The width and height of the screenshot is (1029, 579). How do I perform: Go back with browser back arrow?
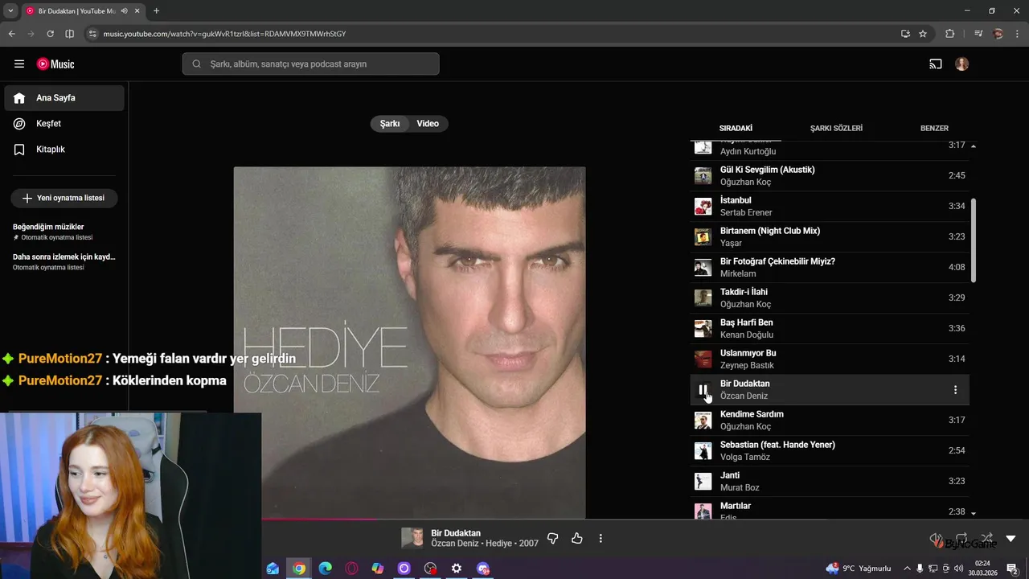click(11, 34)
